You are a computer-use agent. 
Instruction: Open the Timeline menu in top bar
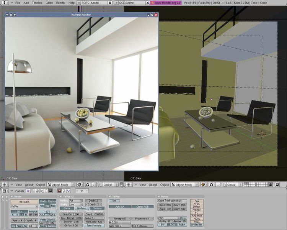37,3
